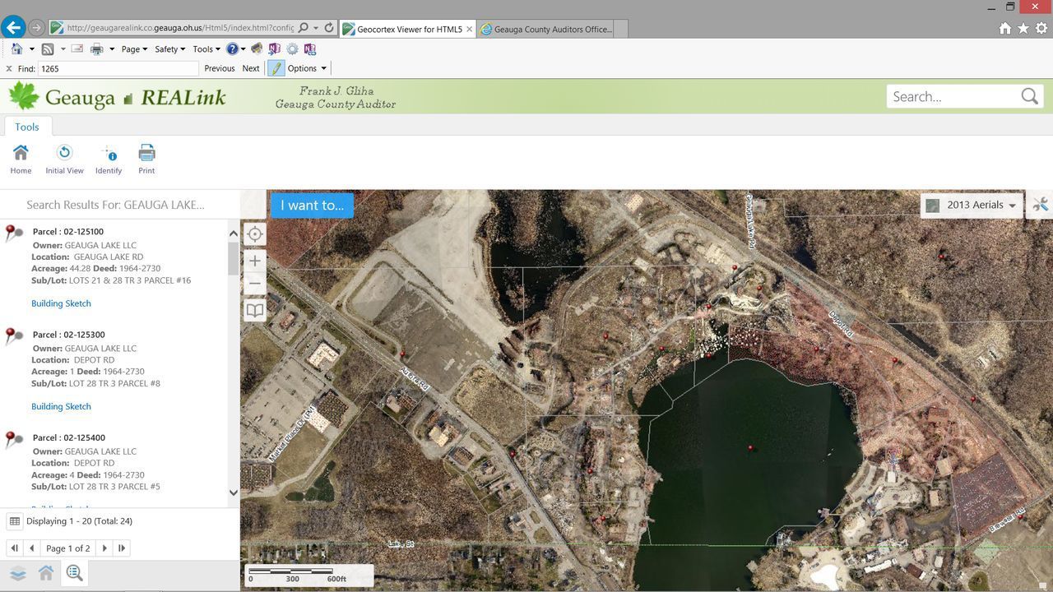Click Geauga REALink logo
The image size is (1053, 592).
(x=117, y=97)
